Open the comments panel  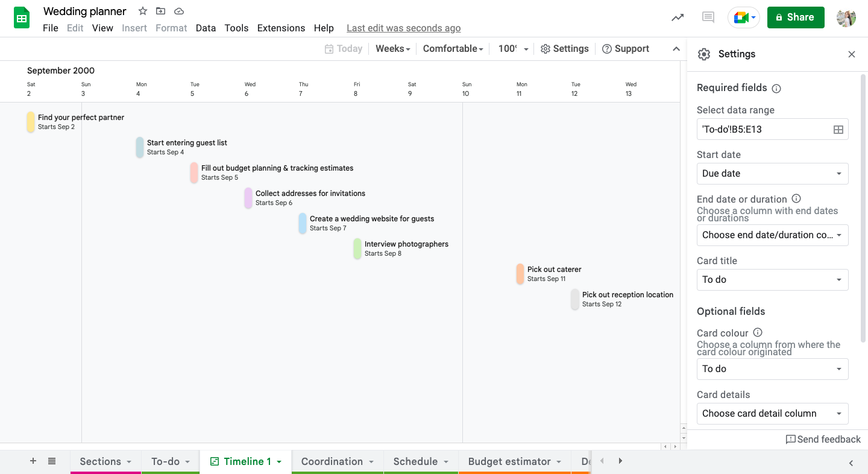[708, 17]
